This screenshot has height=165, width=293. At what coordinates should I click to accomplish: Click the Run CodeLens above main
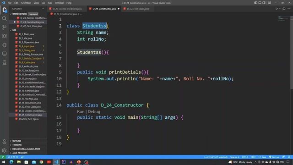click(81, 112)
